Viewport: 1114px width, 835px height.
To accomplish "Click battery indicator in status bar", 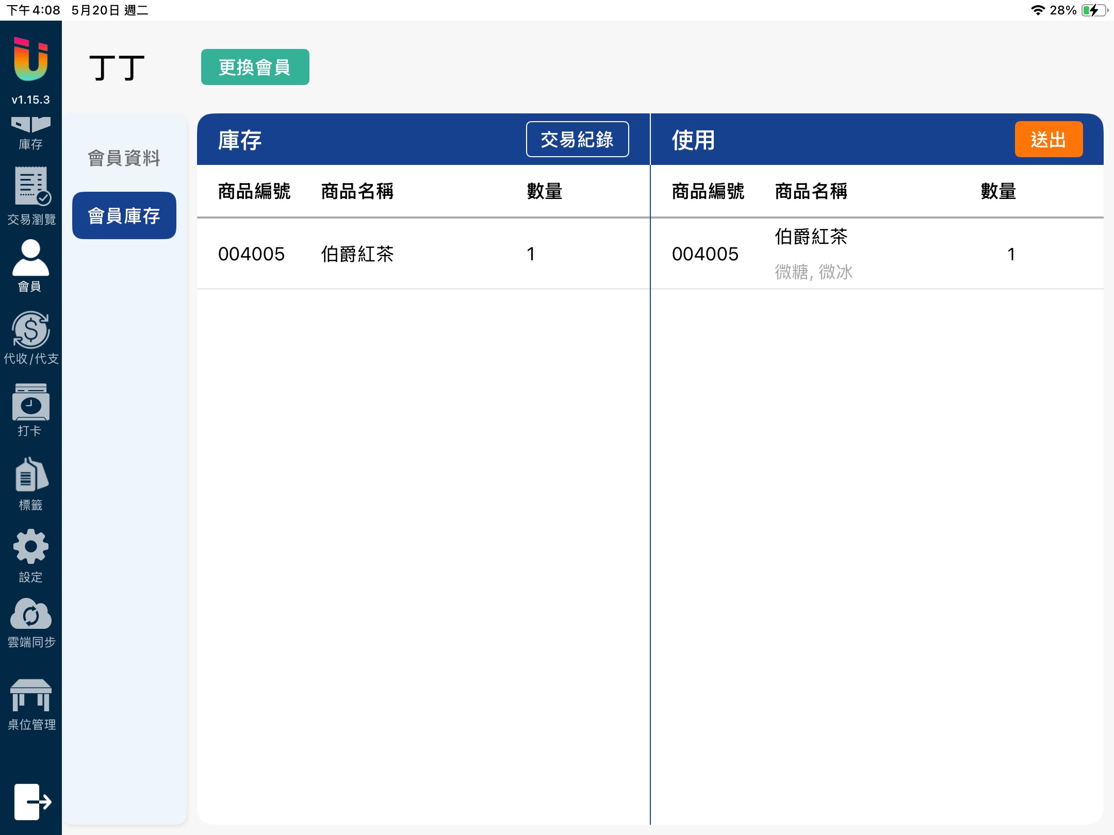I will pos(1093,10).
